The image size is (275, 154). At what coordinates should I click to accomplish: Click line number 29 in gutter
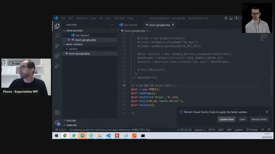pos(124,86)
